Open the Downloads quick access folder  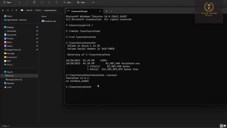(10, 31)
